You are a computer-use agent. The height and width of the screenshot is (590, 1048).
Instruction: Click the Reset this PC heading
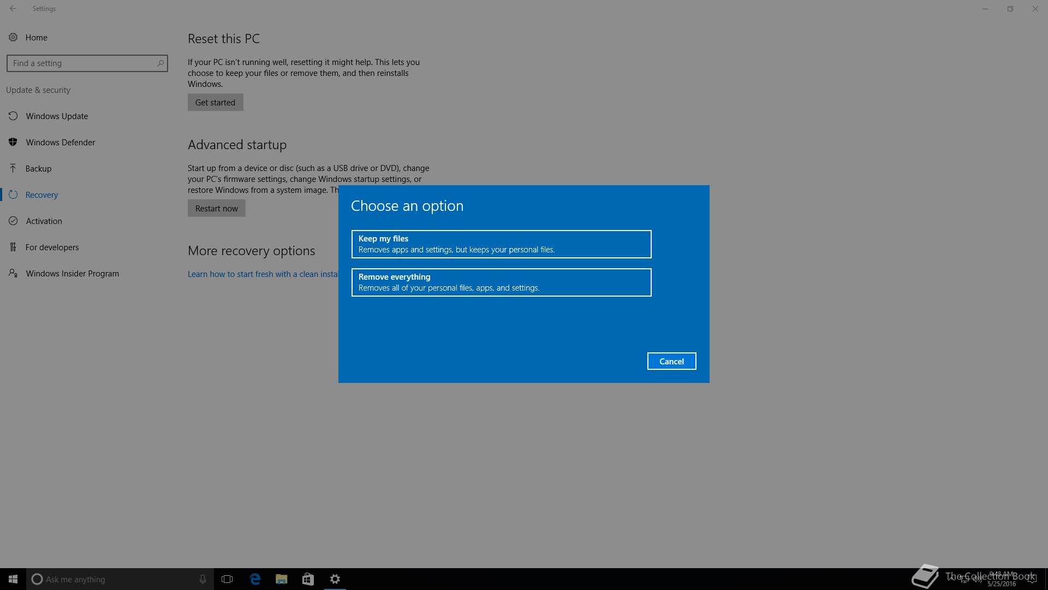coord(224,39)
